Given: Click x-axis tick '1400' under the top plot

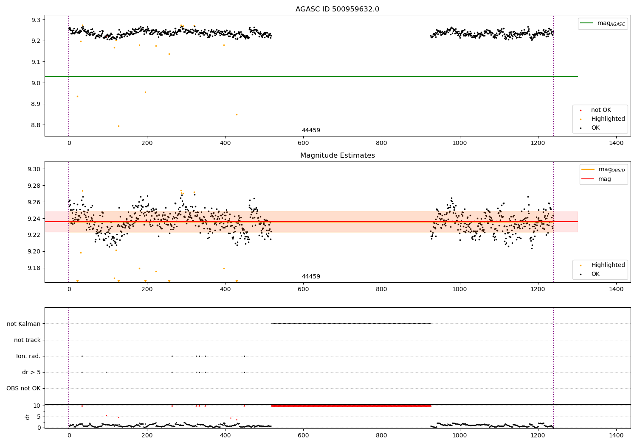Looking at the screenshot, I should [x=616, y=143].
